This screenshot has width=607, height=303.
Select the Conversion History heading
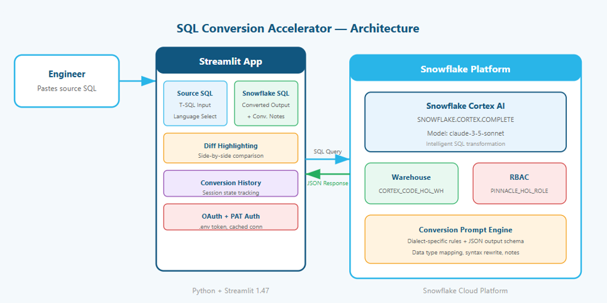click(x=231, y=183)
